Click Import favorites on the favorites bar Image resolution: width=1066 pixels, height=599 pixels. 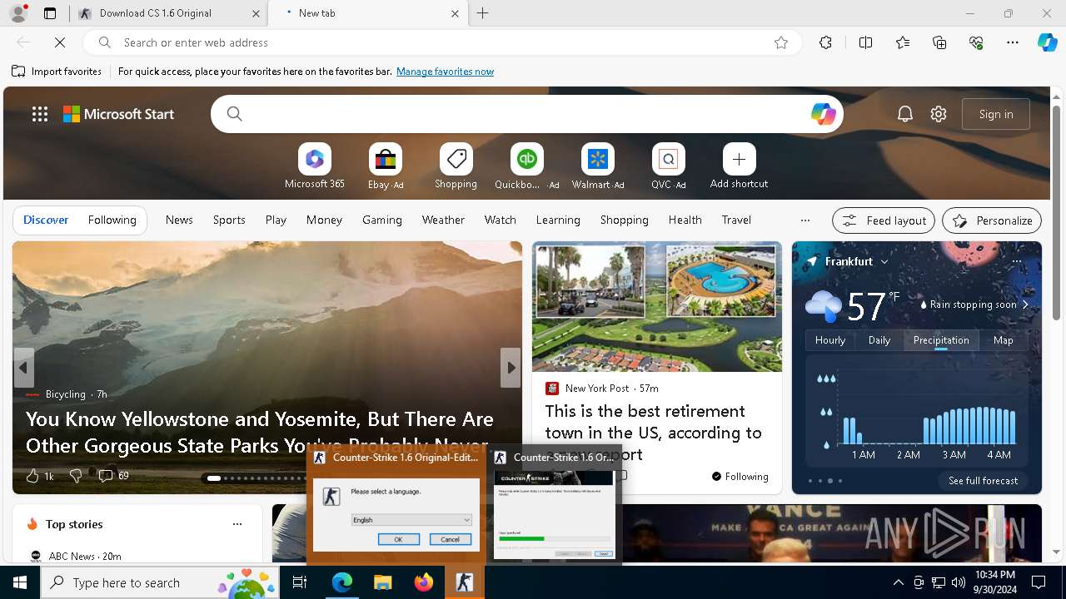(57, 72)
